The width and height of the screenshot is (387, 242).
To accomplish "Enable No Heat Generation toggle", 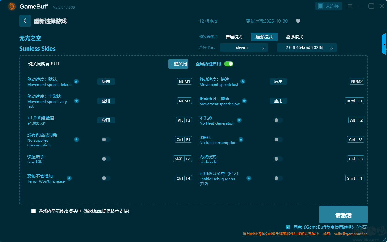I will point(278,120).
